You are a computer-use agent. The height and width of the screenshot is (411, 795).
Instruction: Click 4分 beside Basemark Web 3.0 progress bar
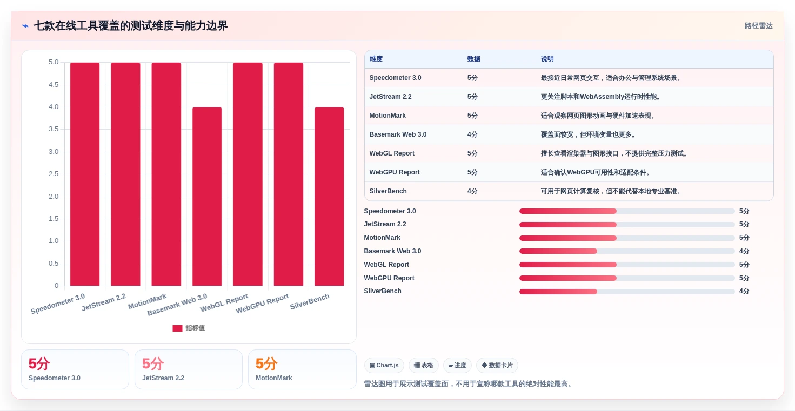tap(744, 251)
